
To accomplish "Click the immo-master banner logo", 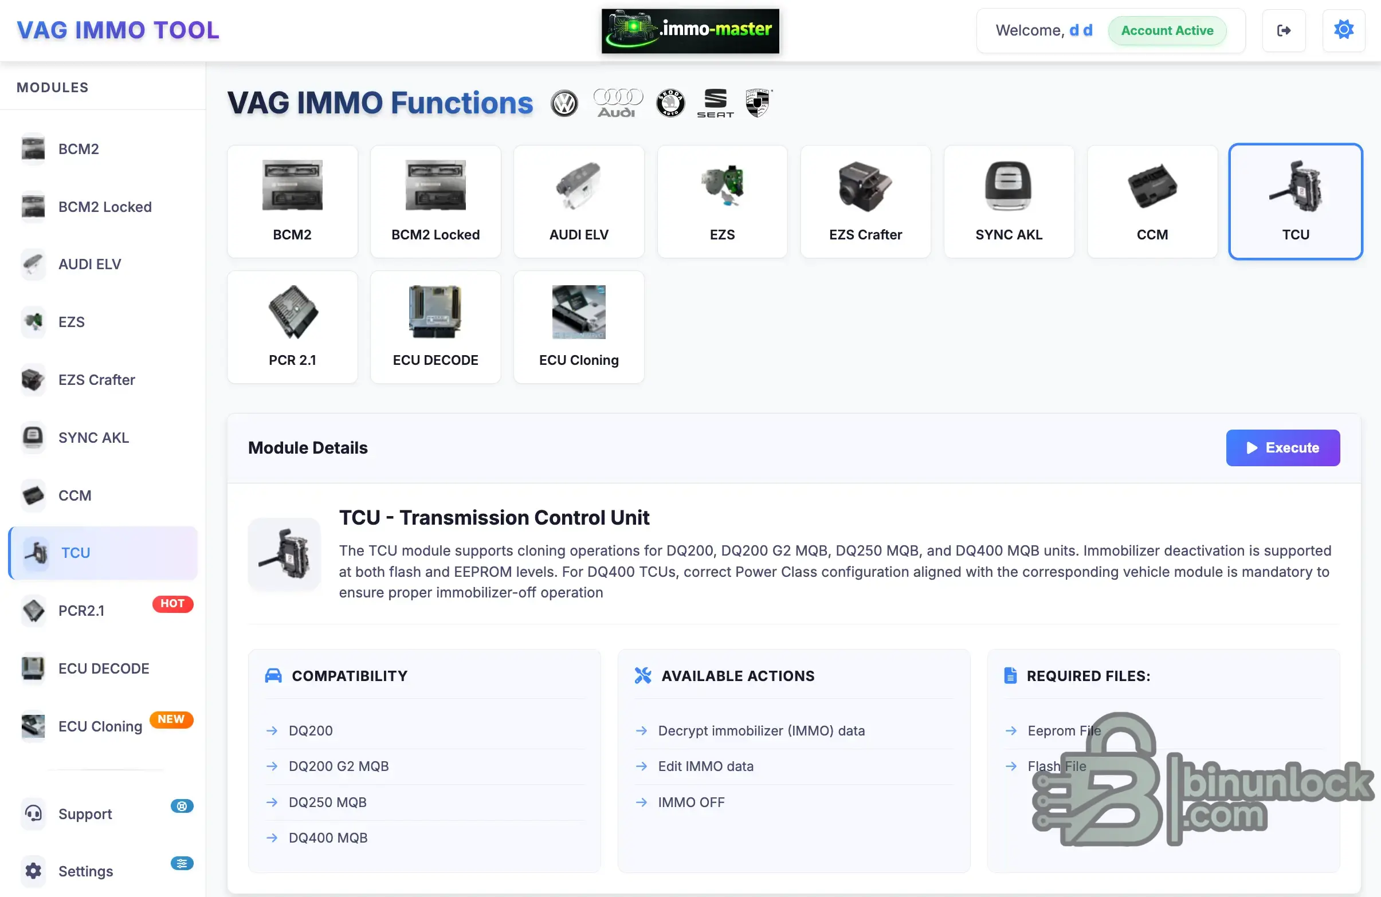I will 690,31.
